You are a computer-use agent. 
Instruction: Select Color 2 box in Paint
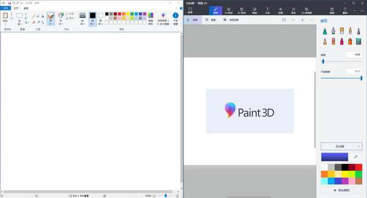101,19
